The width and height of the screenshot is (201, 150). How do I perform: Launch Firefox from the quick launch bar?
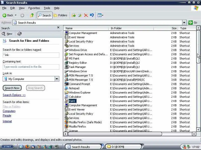(27, 147)
